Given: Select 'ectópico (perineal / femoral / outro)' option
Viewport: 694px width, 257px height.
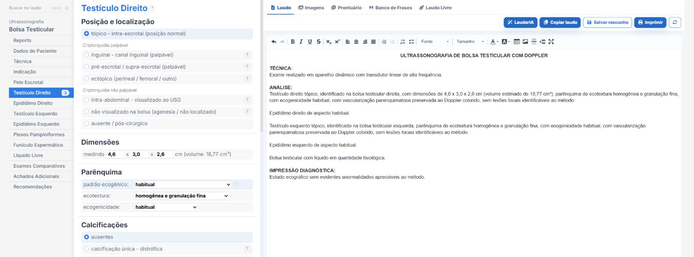Looking at the screenshot, I should [x=167, y=79].
